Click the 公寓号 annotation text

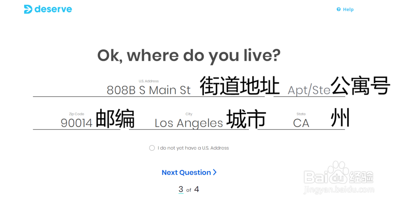click(360, 86)
